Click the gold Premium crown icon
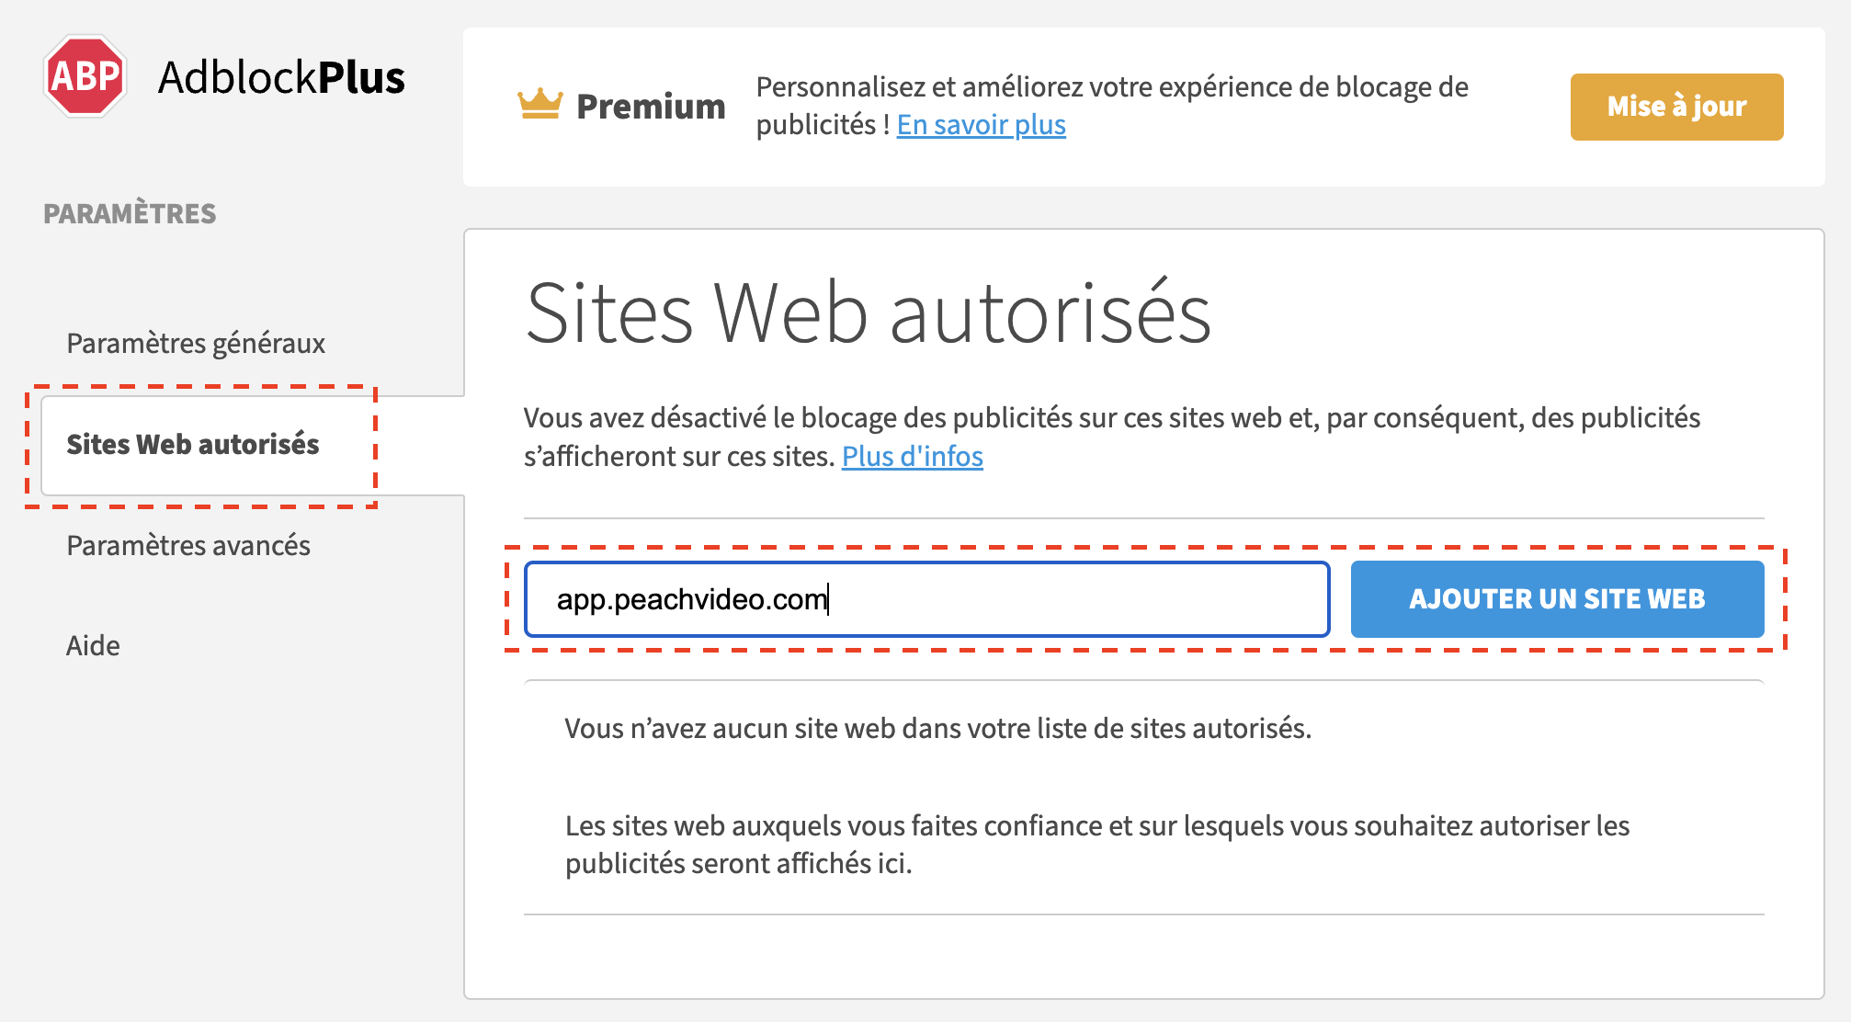The height and width of the screenshot is (1022, 1851). click(x=539, y=104)
